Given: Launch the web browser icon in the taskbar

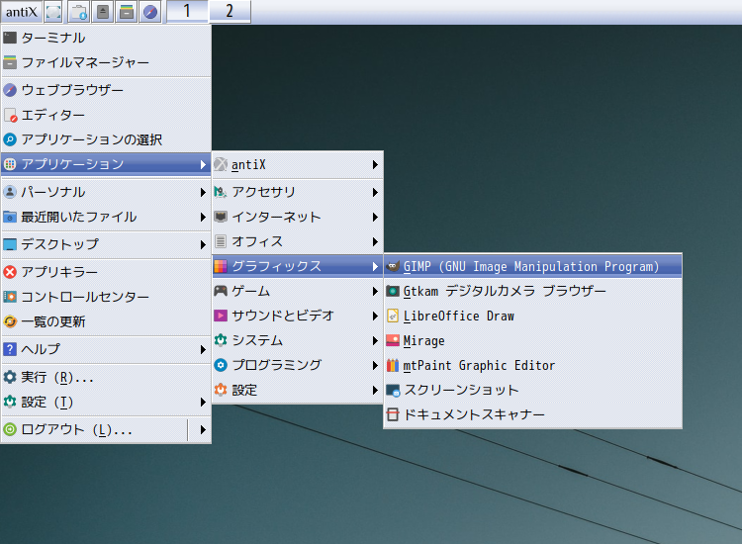Looking at the screenshot, I should [150, 12].
